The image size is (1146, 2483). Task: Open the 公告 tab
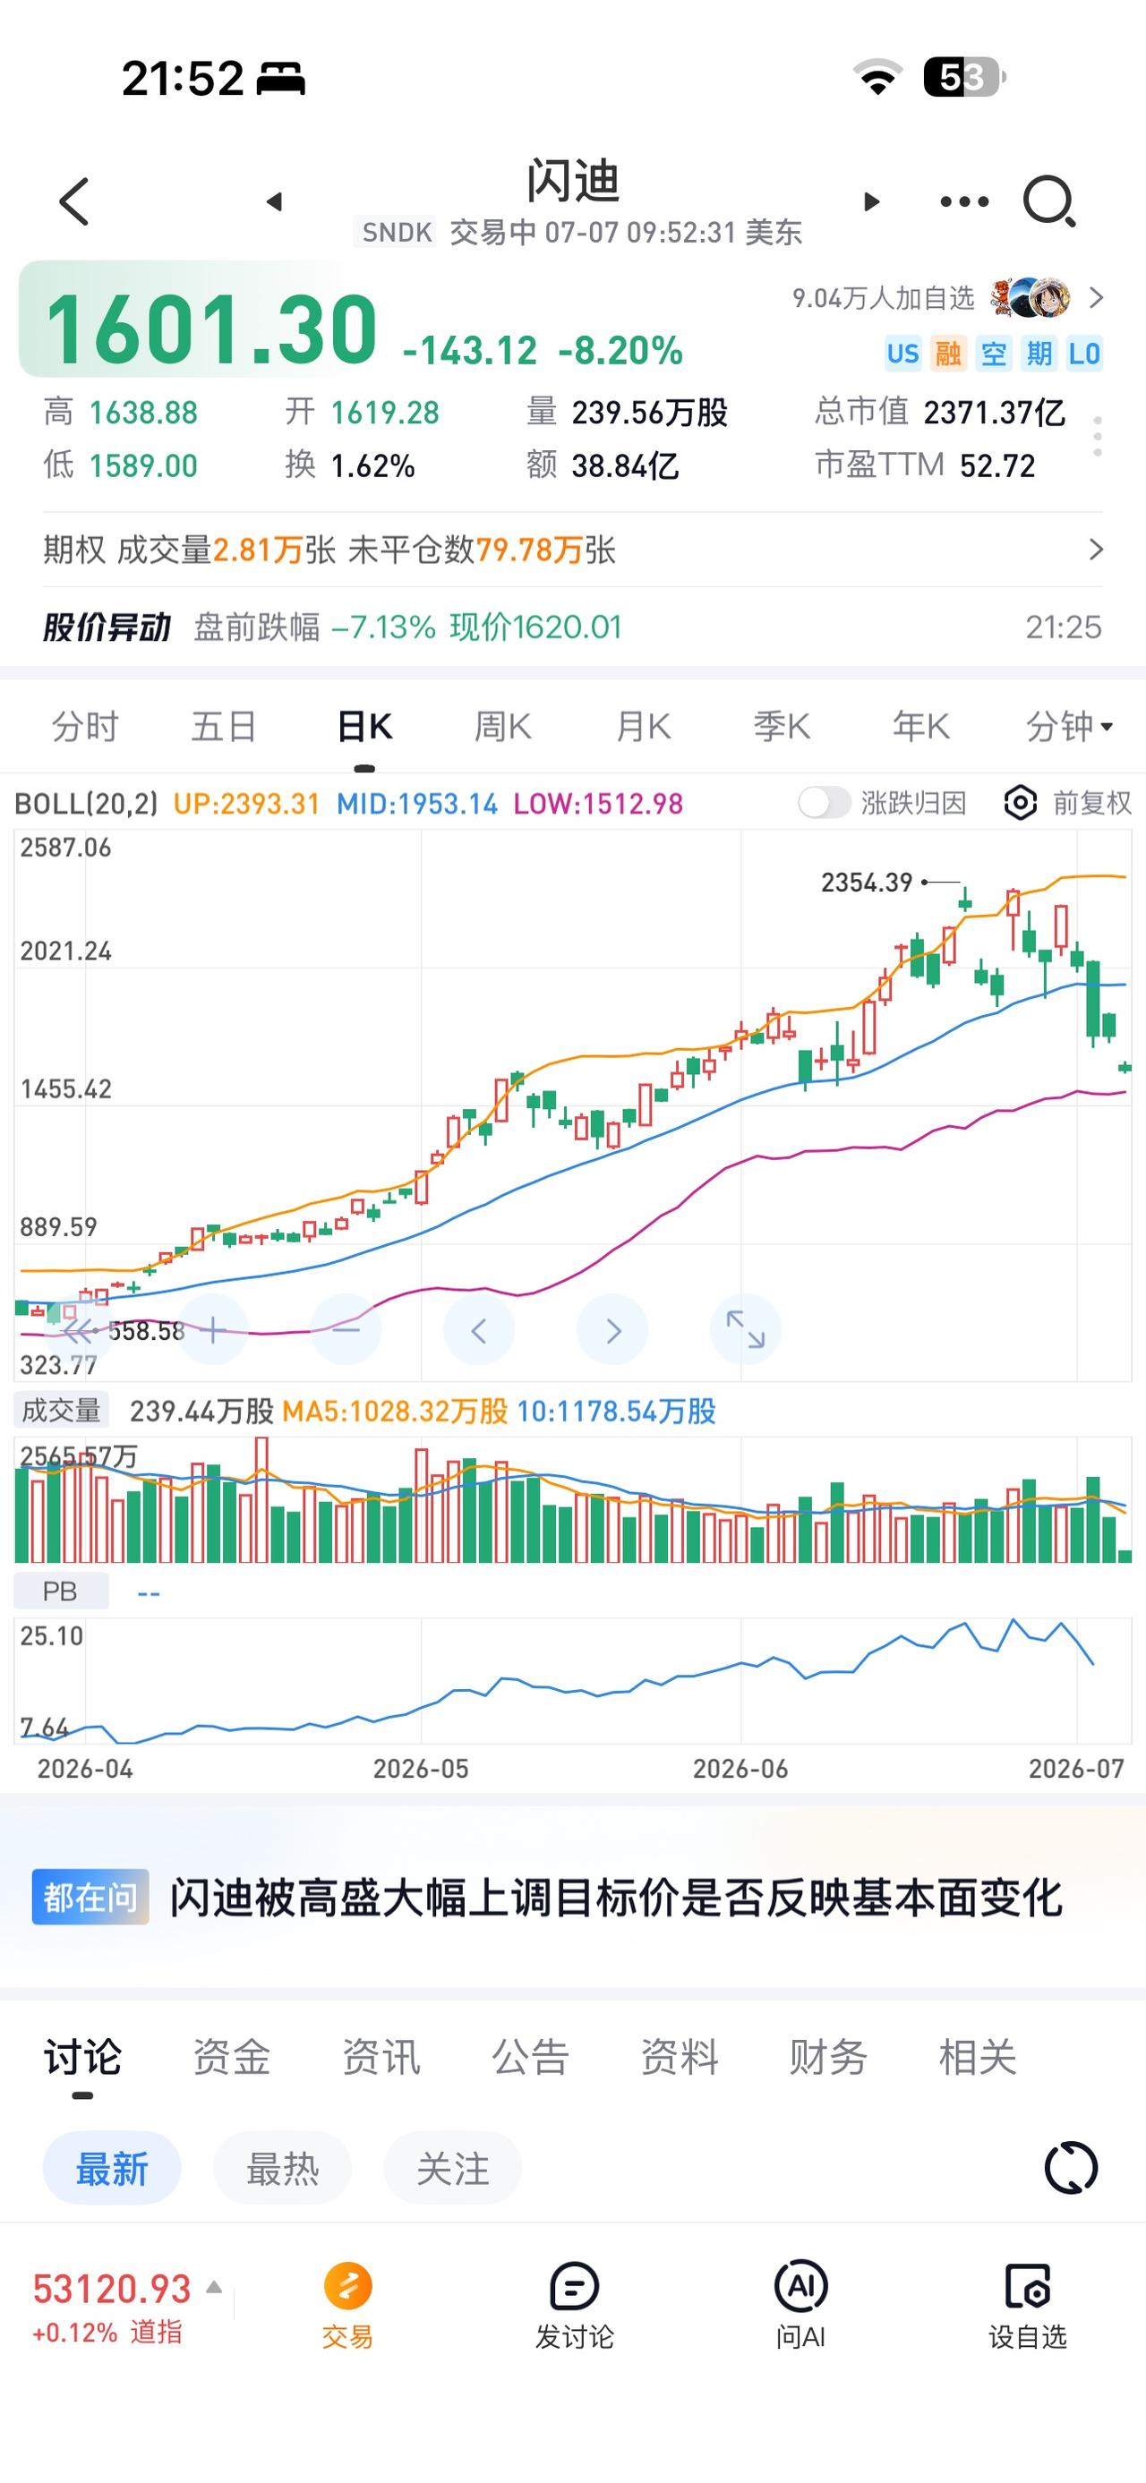530,2057
